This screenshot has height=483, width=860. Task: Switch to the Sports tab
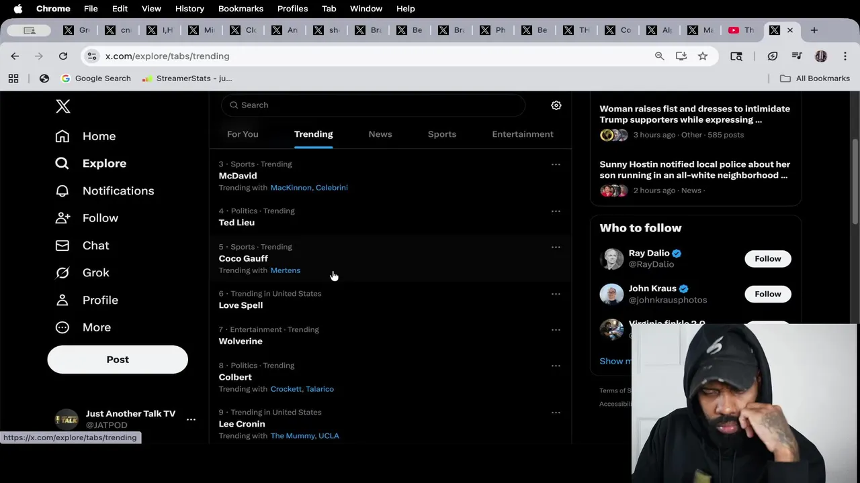coord(442,134)
